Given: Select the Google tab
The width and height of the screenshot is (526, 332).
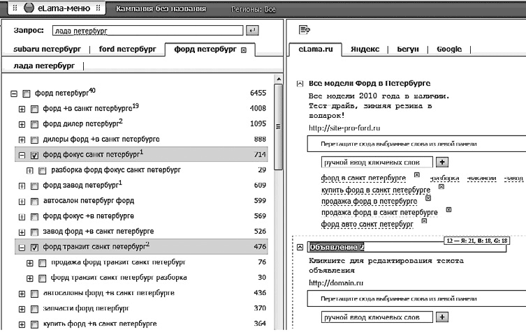Looking at the screenshot, I should (449, 50).
